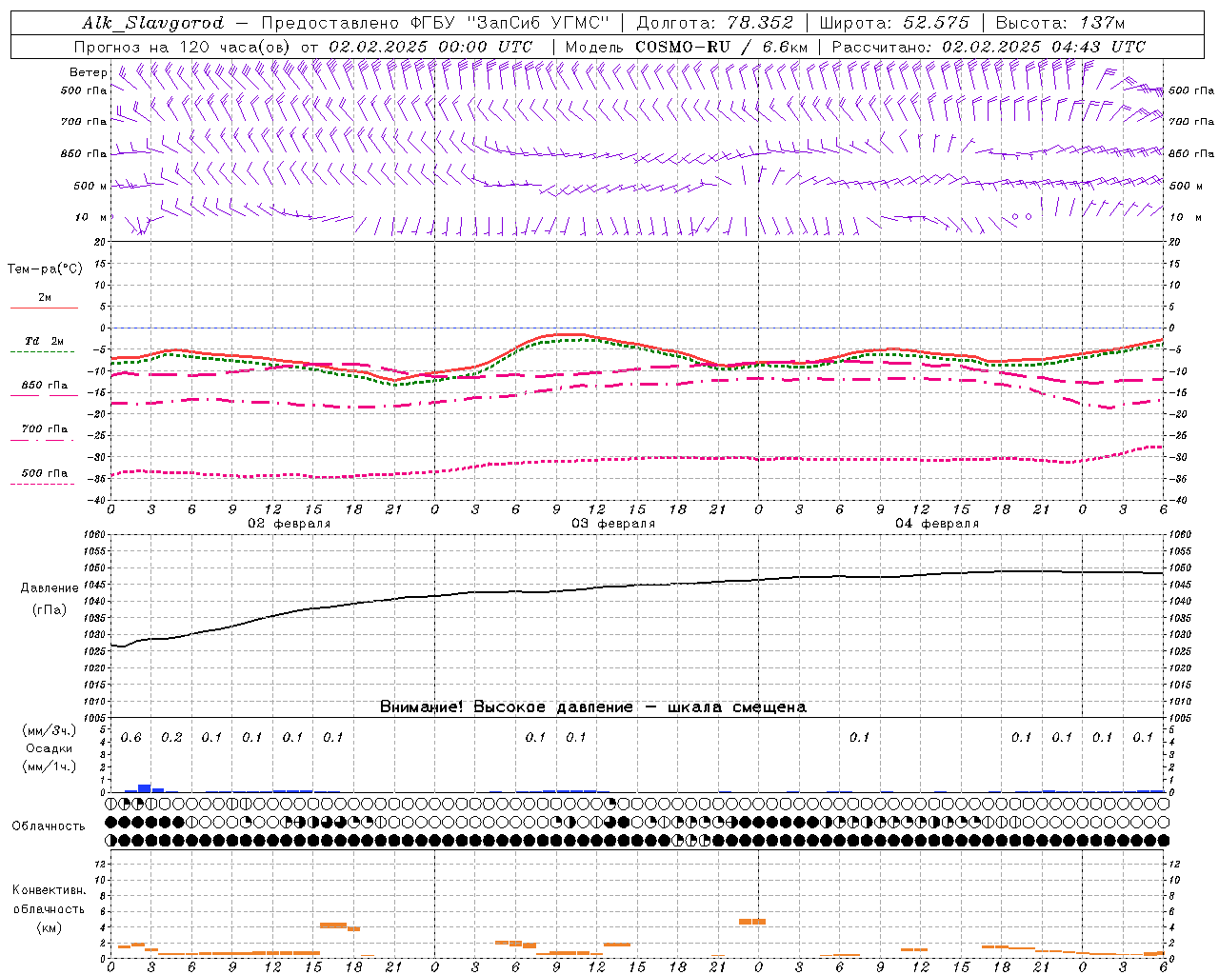Select the forecast start 02.02.2025 00:00 UTC
Screen dimensions: 1219x975
click(430, 47)
